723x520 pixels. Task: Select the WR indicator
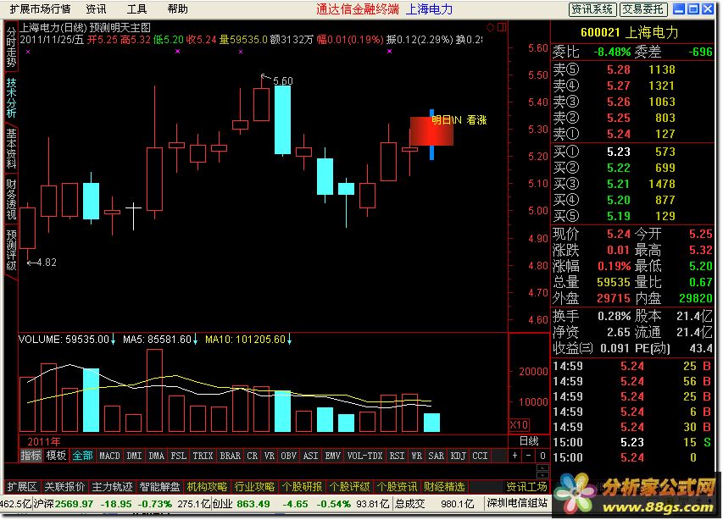pyautogui.click(x=416, y=456)
